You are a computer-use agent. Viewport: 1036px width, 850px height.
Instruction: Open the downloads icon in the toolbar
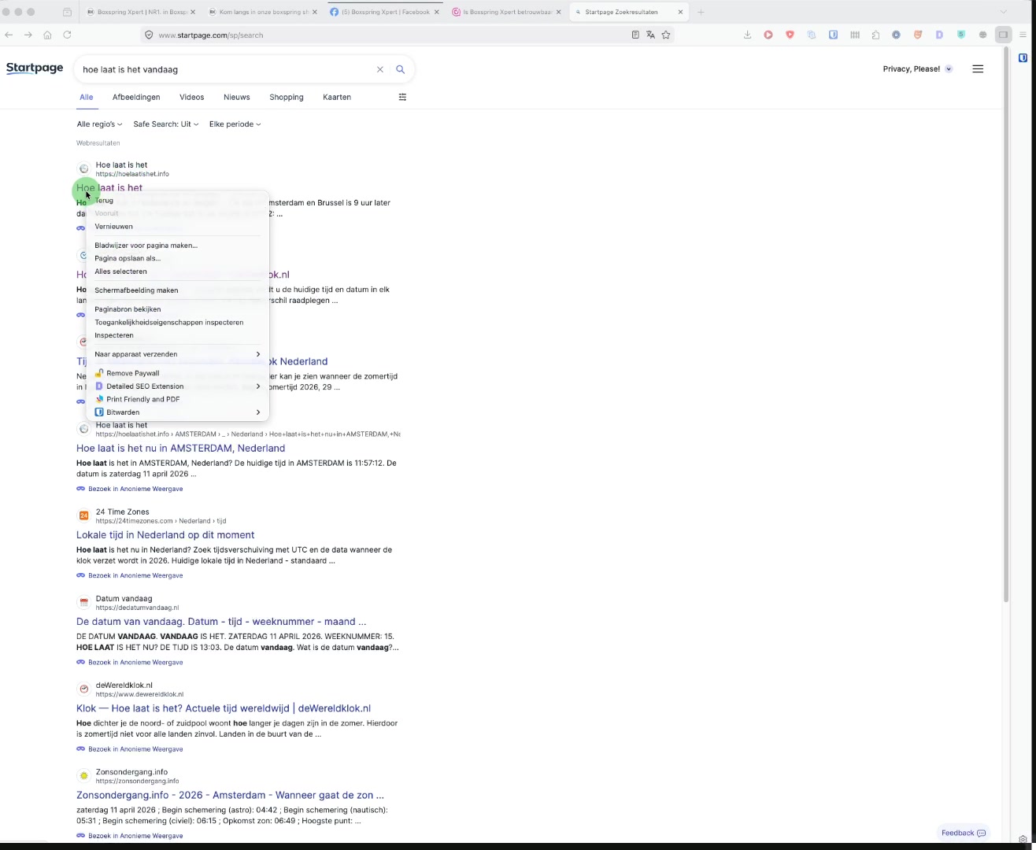click(x=747, y=35)
